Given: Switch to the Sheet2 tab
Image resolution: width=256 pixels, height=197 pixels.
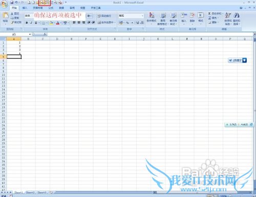Looking at the screenshot, I should [x=30, y=192].
